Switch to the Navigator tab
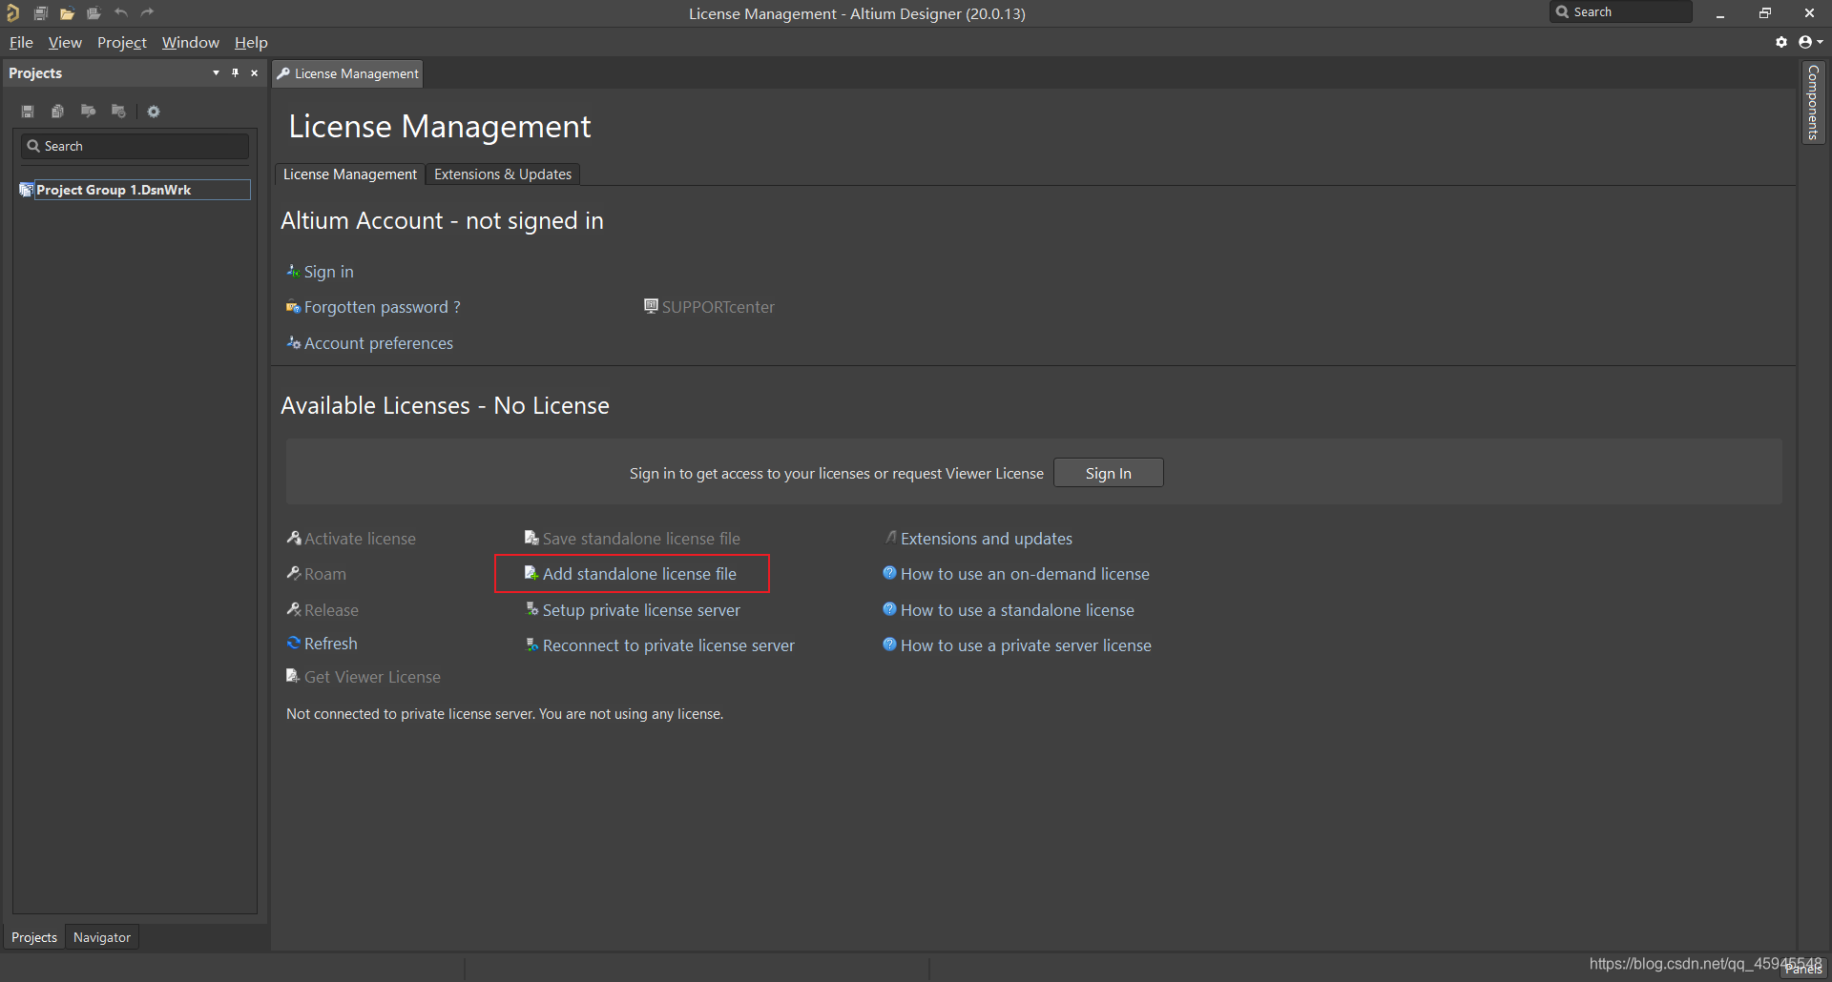 101,937
